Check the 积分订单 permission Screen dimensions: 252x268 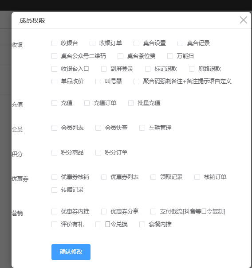tap(98, 153)
